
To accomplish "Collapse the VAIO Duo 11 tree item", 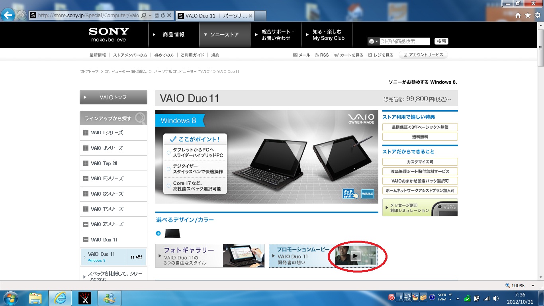I will pos(86,240).
